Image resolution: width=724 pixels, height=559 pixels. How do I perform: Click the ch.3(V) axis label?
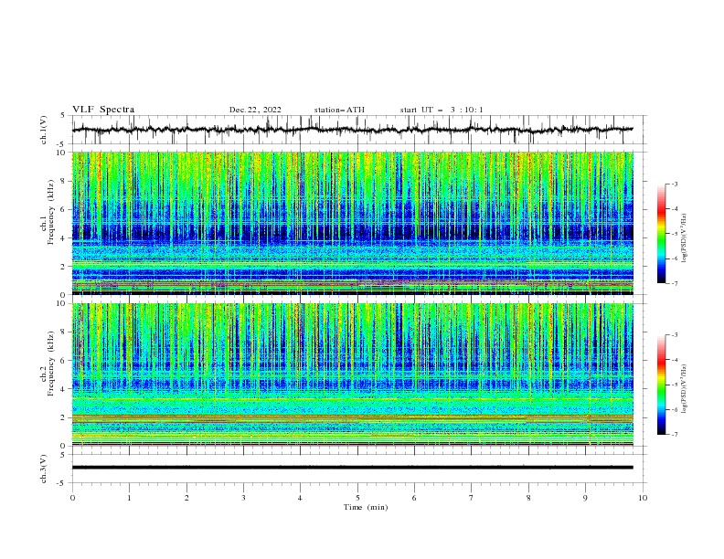pyautogui.click(x=44, y=469)
